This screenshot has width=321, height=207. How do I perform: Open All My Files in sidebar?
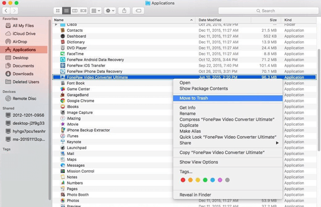click(24, 26)
